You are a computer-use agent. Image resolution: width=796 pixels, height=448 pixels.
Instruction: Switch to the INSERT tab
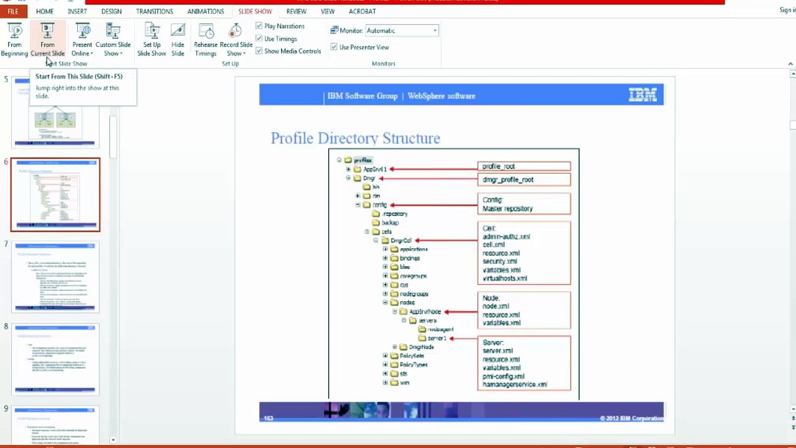[x=77, y=11]
